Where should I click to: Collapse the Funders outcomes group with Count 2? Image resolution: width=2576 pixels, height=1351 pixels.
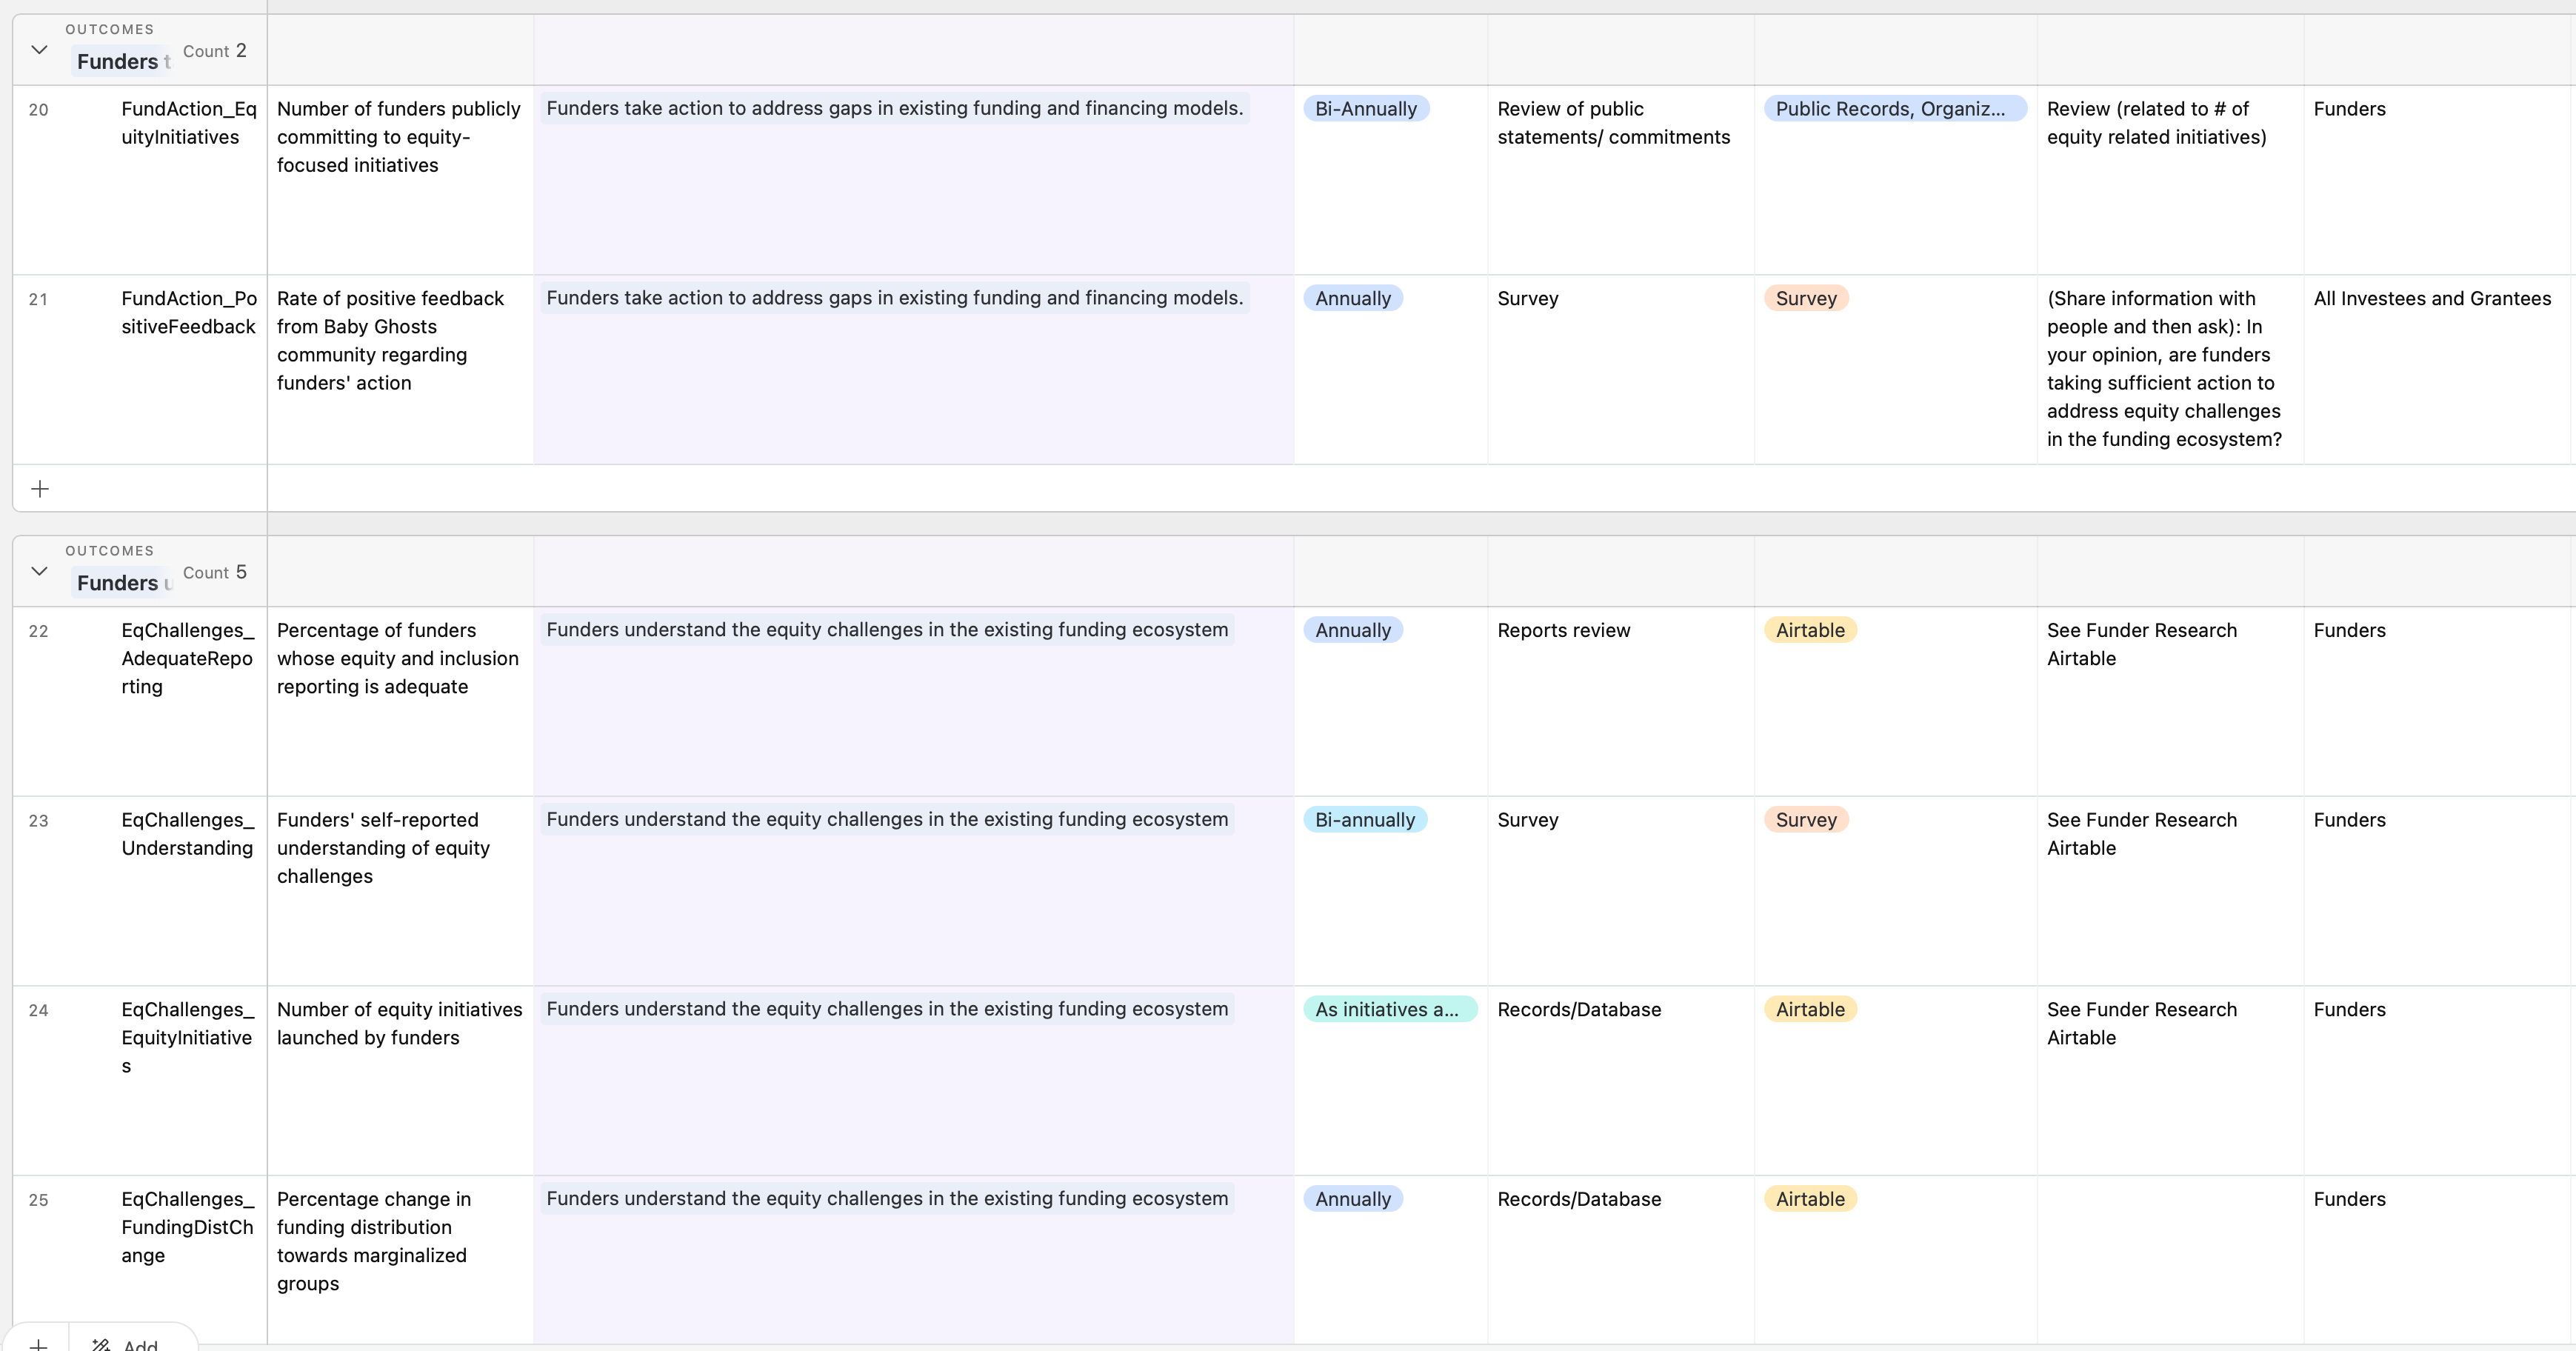[x=39, y=49]
